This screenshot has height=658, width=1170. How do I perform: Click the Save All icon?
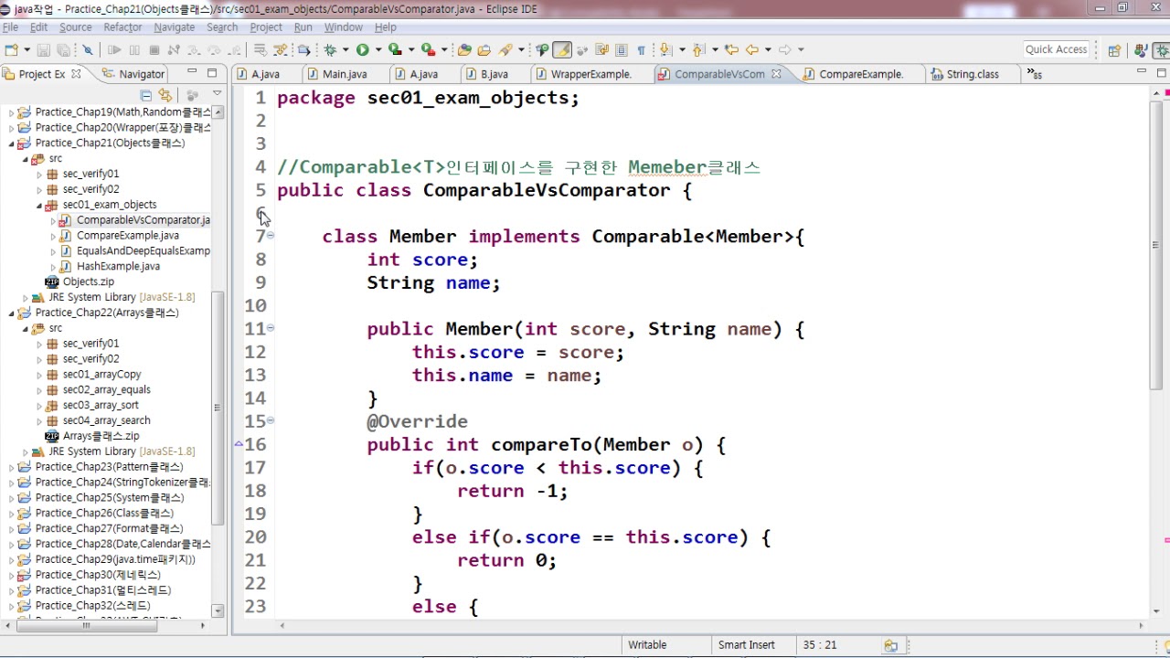(62, 50)
